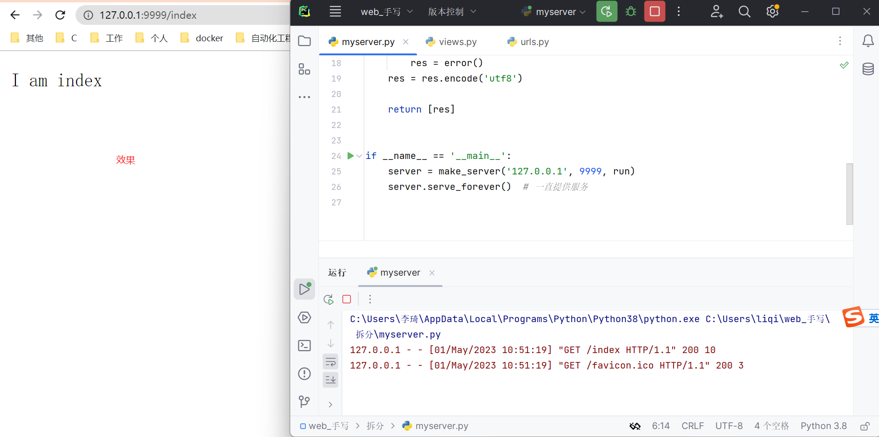879x437 pixels.
Task: Click the editor vertical scrollbar thumb
Action: pyautogui.click(x=849, y=194)
